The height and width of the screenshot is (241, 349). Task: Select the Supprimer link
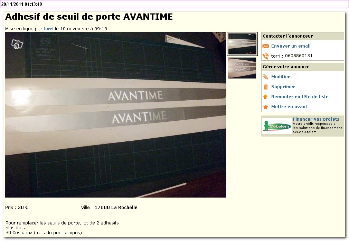coord(283,87)
